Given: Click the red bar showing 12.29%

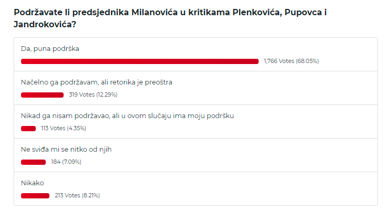Looking at the screenshot, I should [x=42, y=95].
